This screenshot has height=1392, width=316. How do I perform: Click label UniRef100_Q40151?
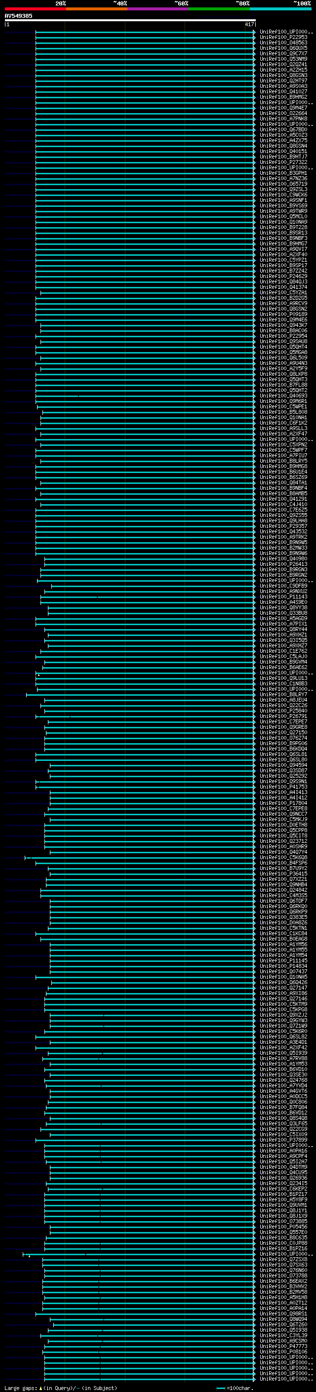click(283, 151)
